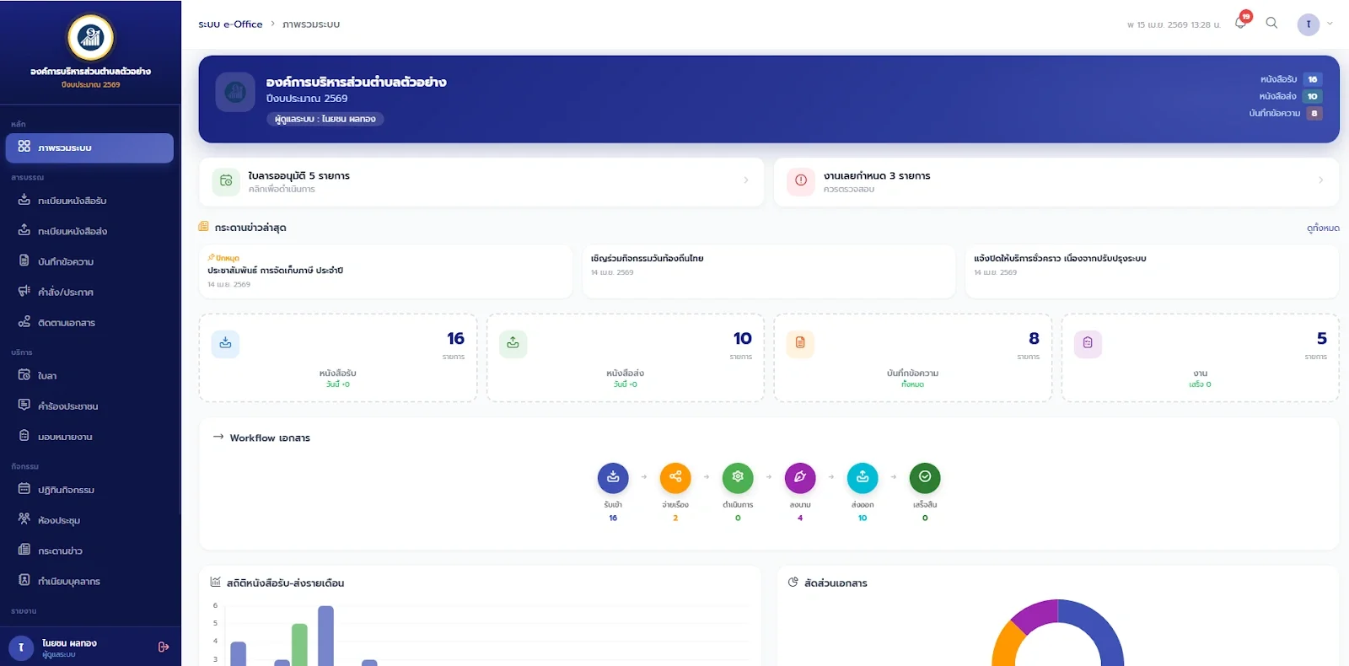The height and width of the screenshot is (666, 1349).
Task: Click the ผู้ดูแลระบบ : ไนยชน ผลทอง pill
Action: [x=325, y=119]
